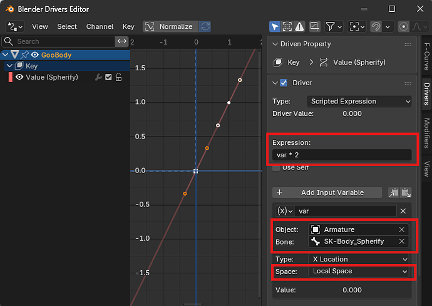Click the Spherify modifiers wrench icon
432x306 pixels.
(98, 77)
